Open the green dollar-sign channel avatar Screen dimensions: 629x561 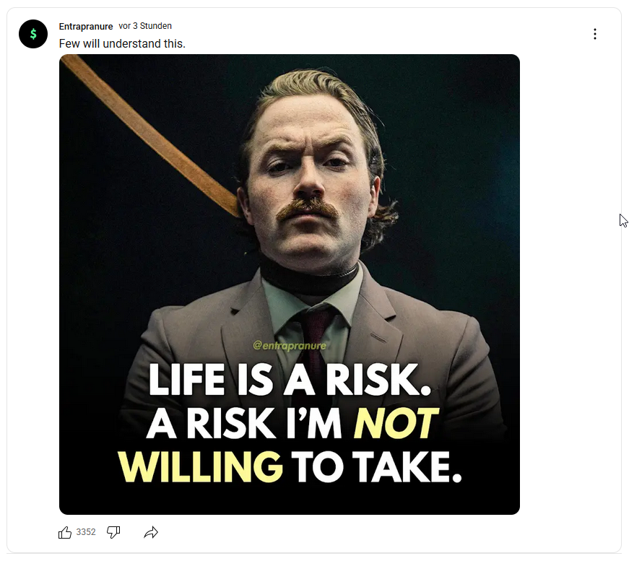[x=33, y=34]
